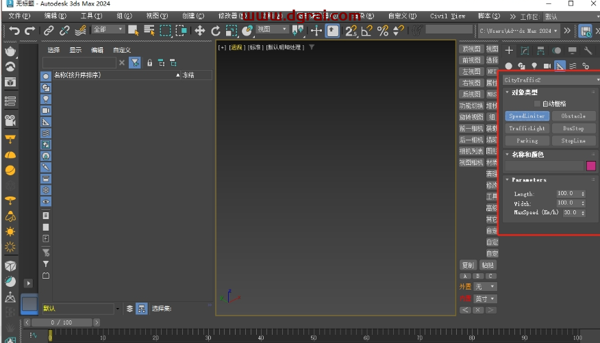Toggle the Angle Snap button

pos(366,31)
